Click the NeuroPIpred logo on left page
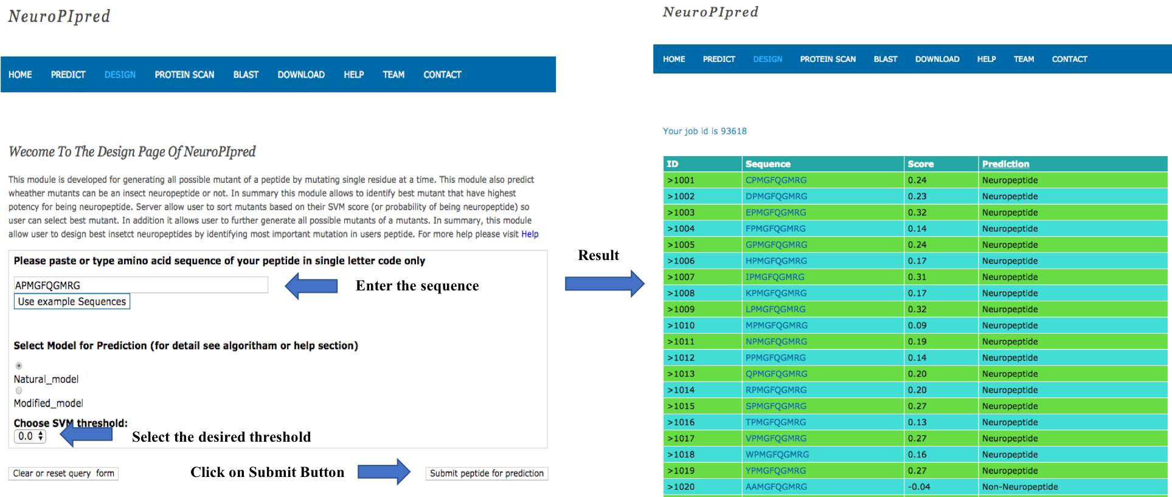This screenshot has width=1172, height=497. tap(59, 16)
